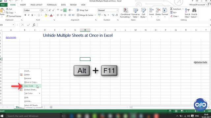This screenshot has width=211, height=118.
Task: Open the Number Format General dropdown
Action: [117, 10]
